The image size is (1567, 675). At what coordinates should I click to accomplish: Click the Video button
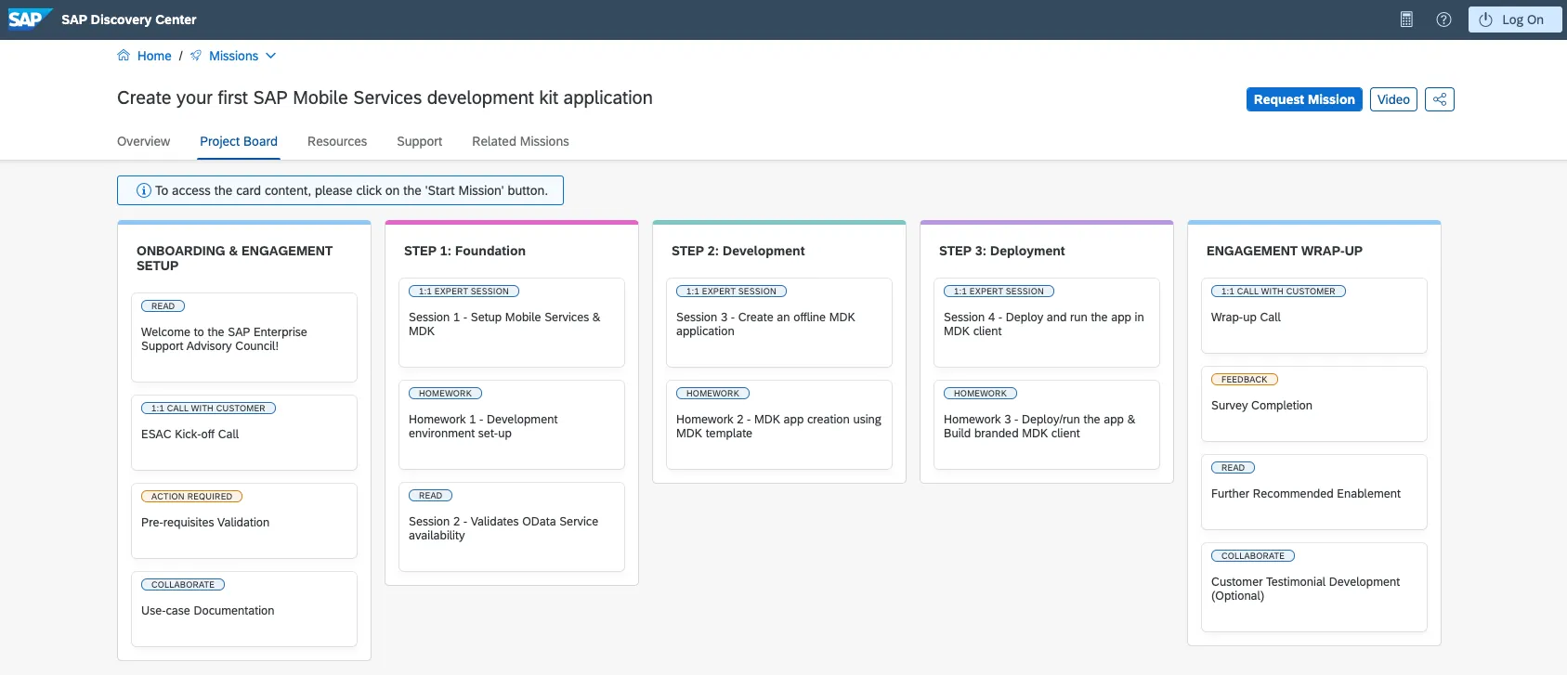pos(1393,99)
